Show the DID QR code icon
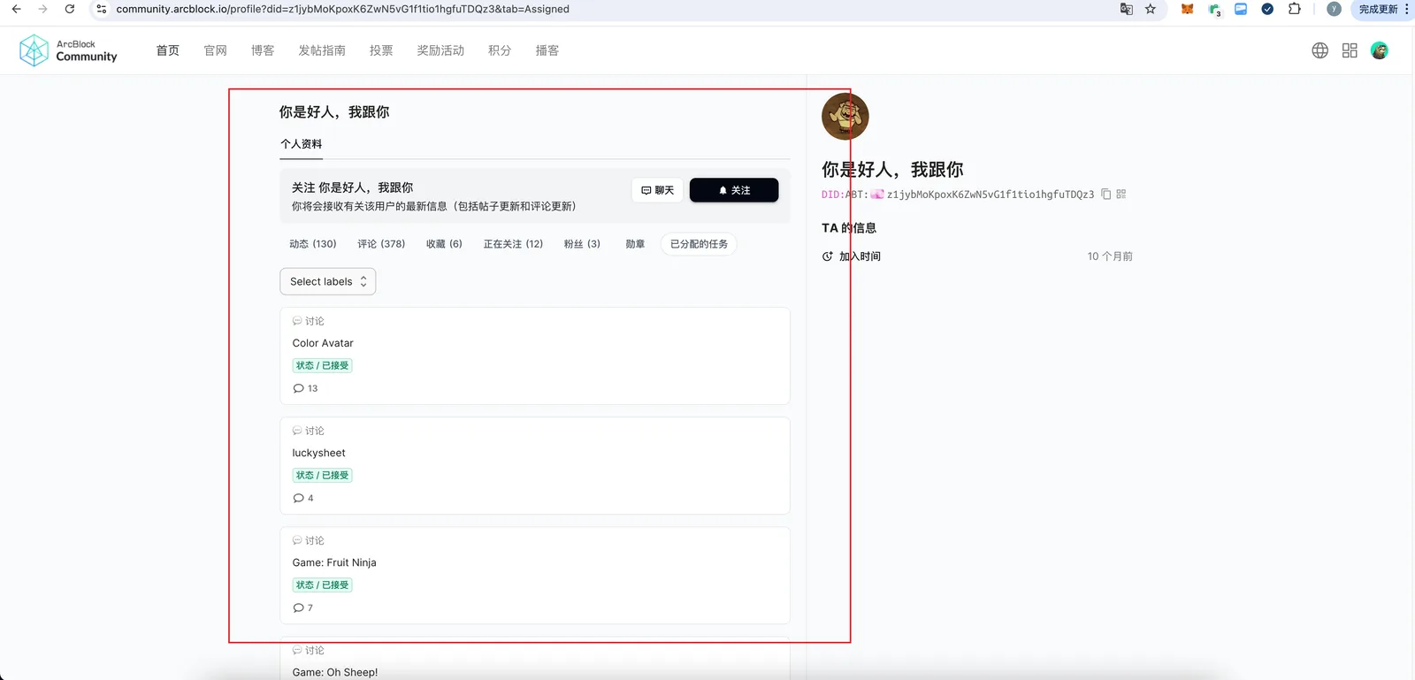1415x680 pixels. [1121, 195]
